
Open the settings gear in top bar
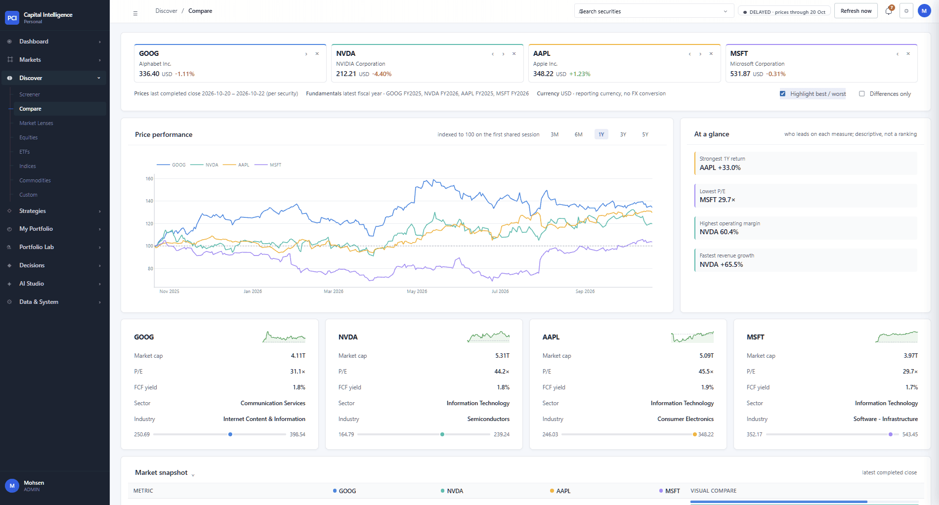pos(906,11)
